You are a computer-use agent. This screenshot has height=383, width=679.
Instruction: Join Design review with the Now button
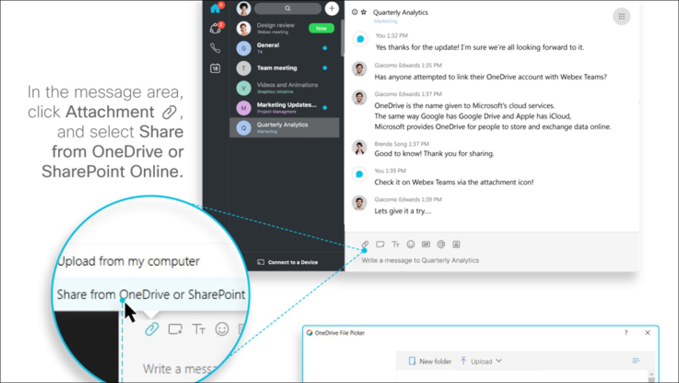pyautogui.click(x=321, y=28)
